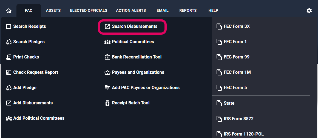Image resolution: width=318 pixels, height=138 pixels.
Task: Click the Print Checks icon
Action: [x=9, y=57]
